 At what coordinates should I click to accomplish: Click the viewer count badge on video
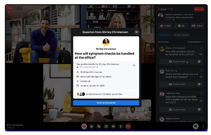coord(18,8)
